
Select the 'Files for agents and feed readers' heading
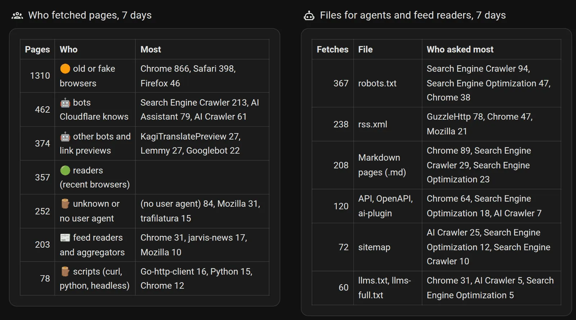point(413,15)
